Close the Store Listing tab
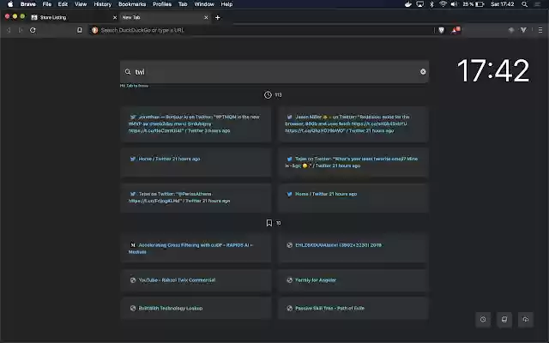The image size is (549, 343). pos(115,17)
